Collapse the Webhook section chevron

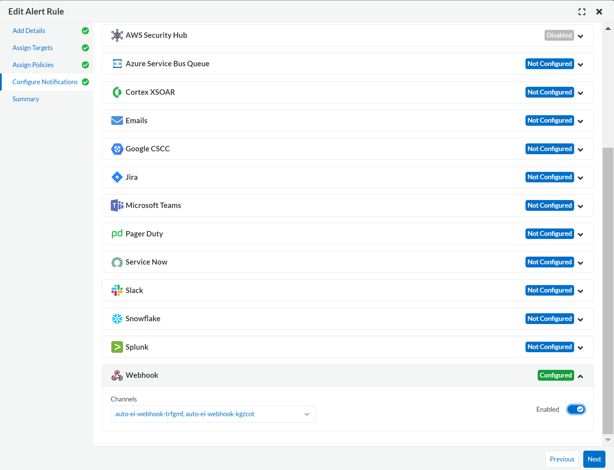tap(581, 376)
